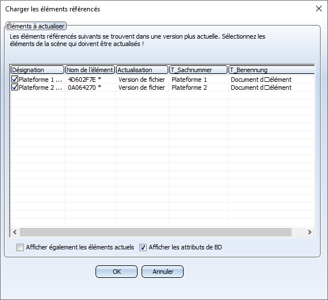The width and height of the screenshot is (328, 300).
Task: Click Plateforme 2 in T_Sachnummer column
Action: pos(189,88)
